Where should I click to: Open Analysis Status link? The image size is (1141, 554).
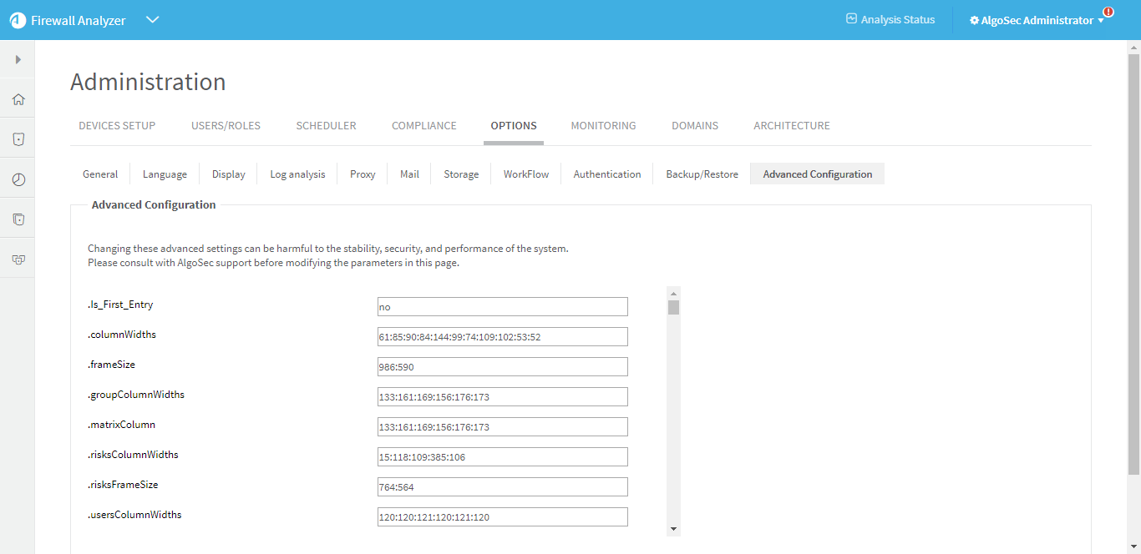890,19
